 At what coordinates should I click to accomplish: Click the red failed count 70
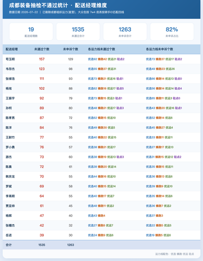(x=42, y=176)
